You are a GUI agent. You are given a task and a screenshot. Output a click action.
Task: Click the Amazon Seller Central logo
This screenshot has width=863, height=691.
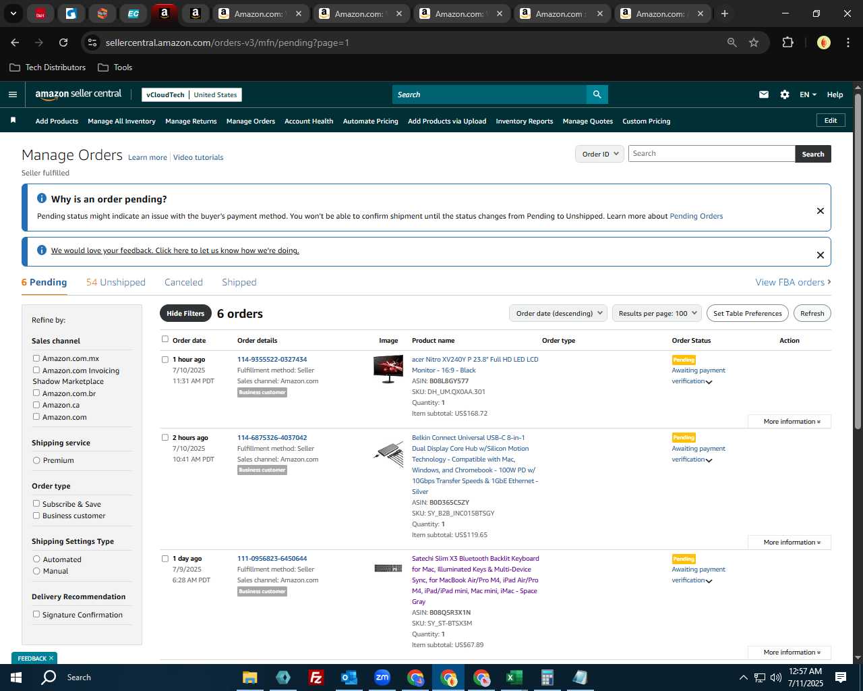[x=78, y=94]
